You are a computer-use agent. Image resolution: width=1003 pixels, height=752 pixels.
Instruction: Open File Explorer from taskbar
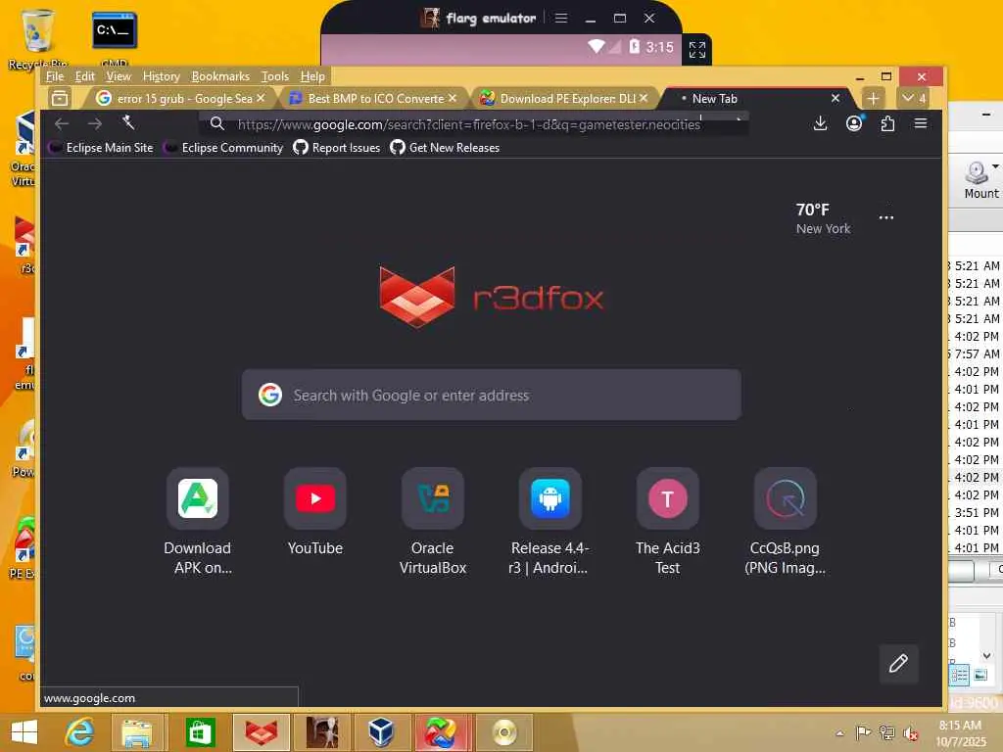[137, 732]
